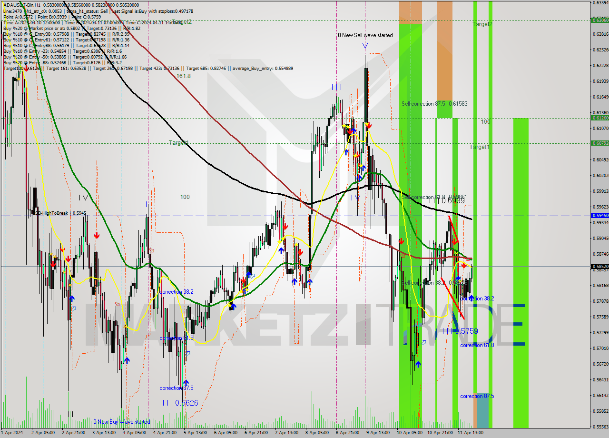Screen dimensions: 609x438
Task: Click the green 'Target1' label near 11 Apr
Action: pos(480,147)
